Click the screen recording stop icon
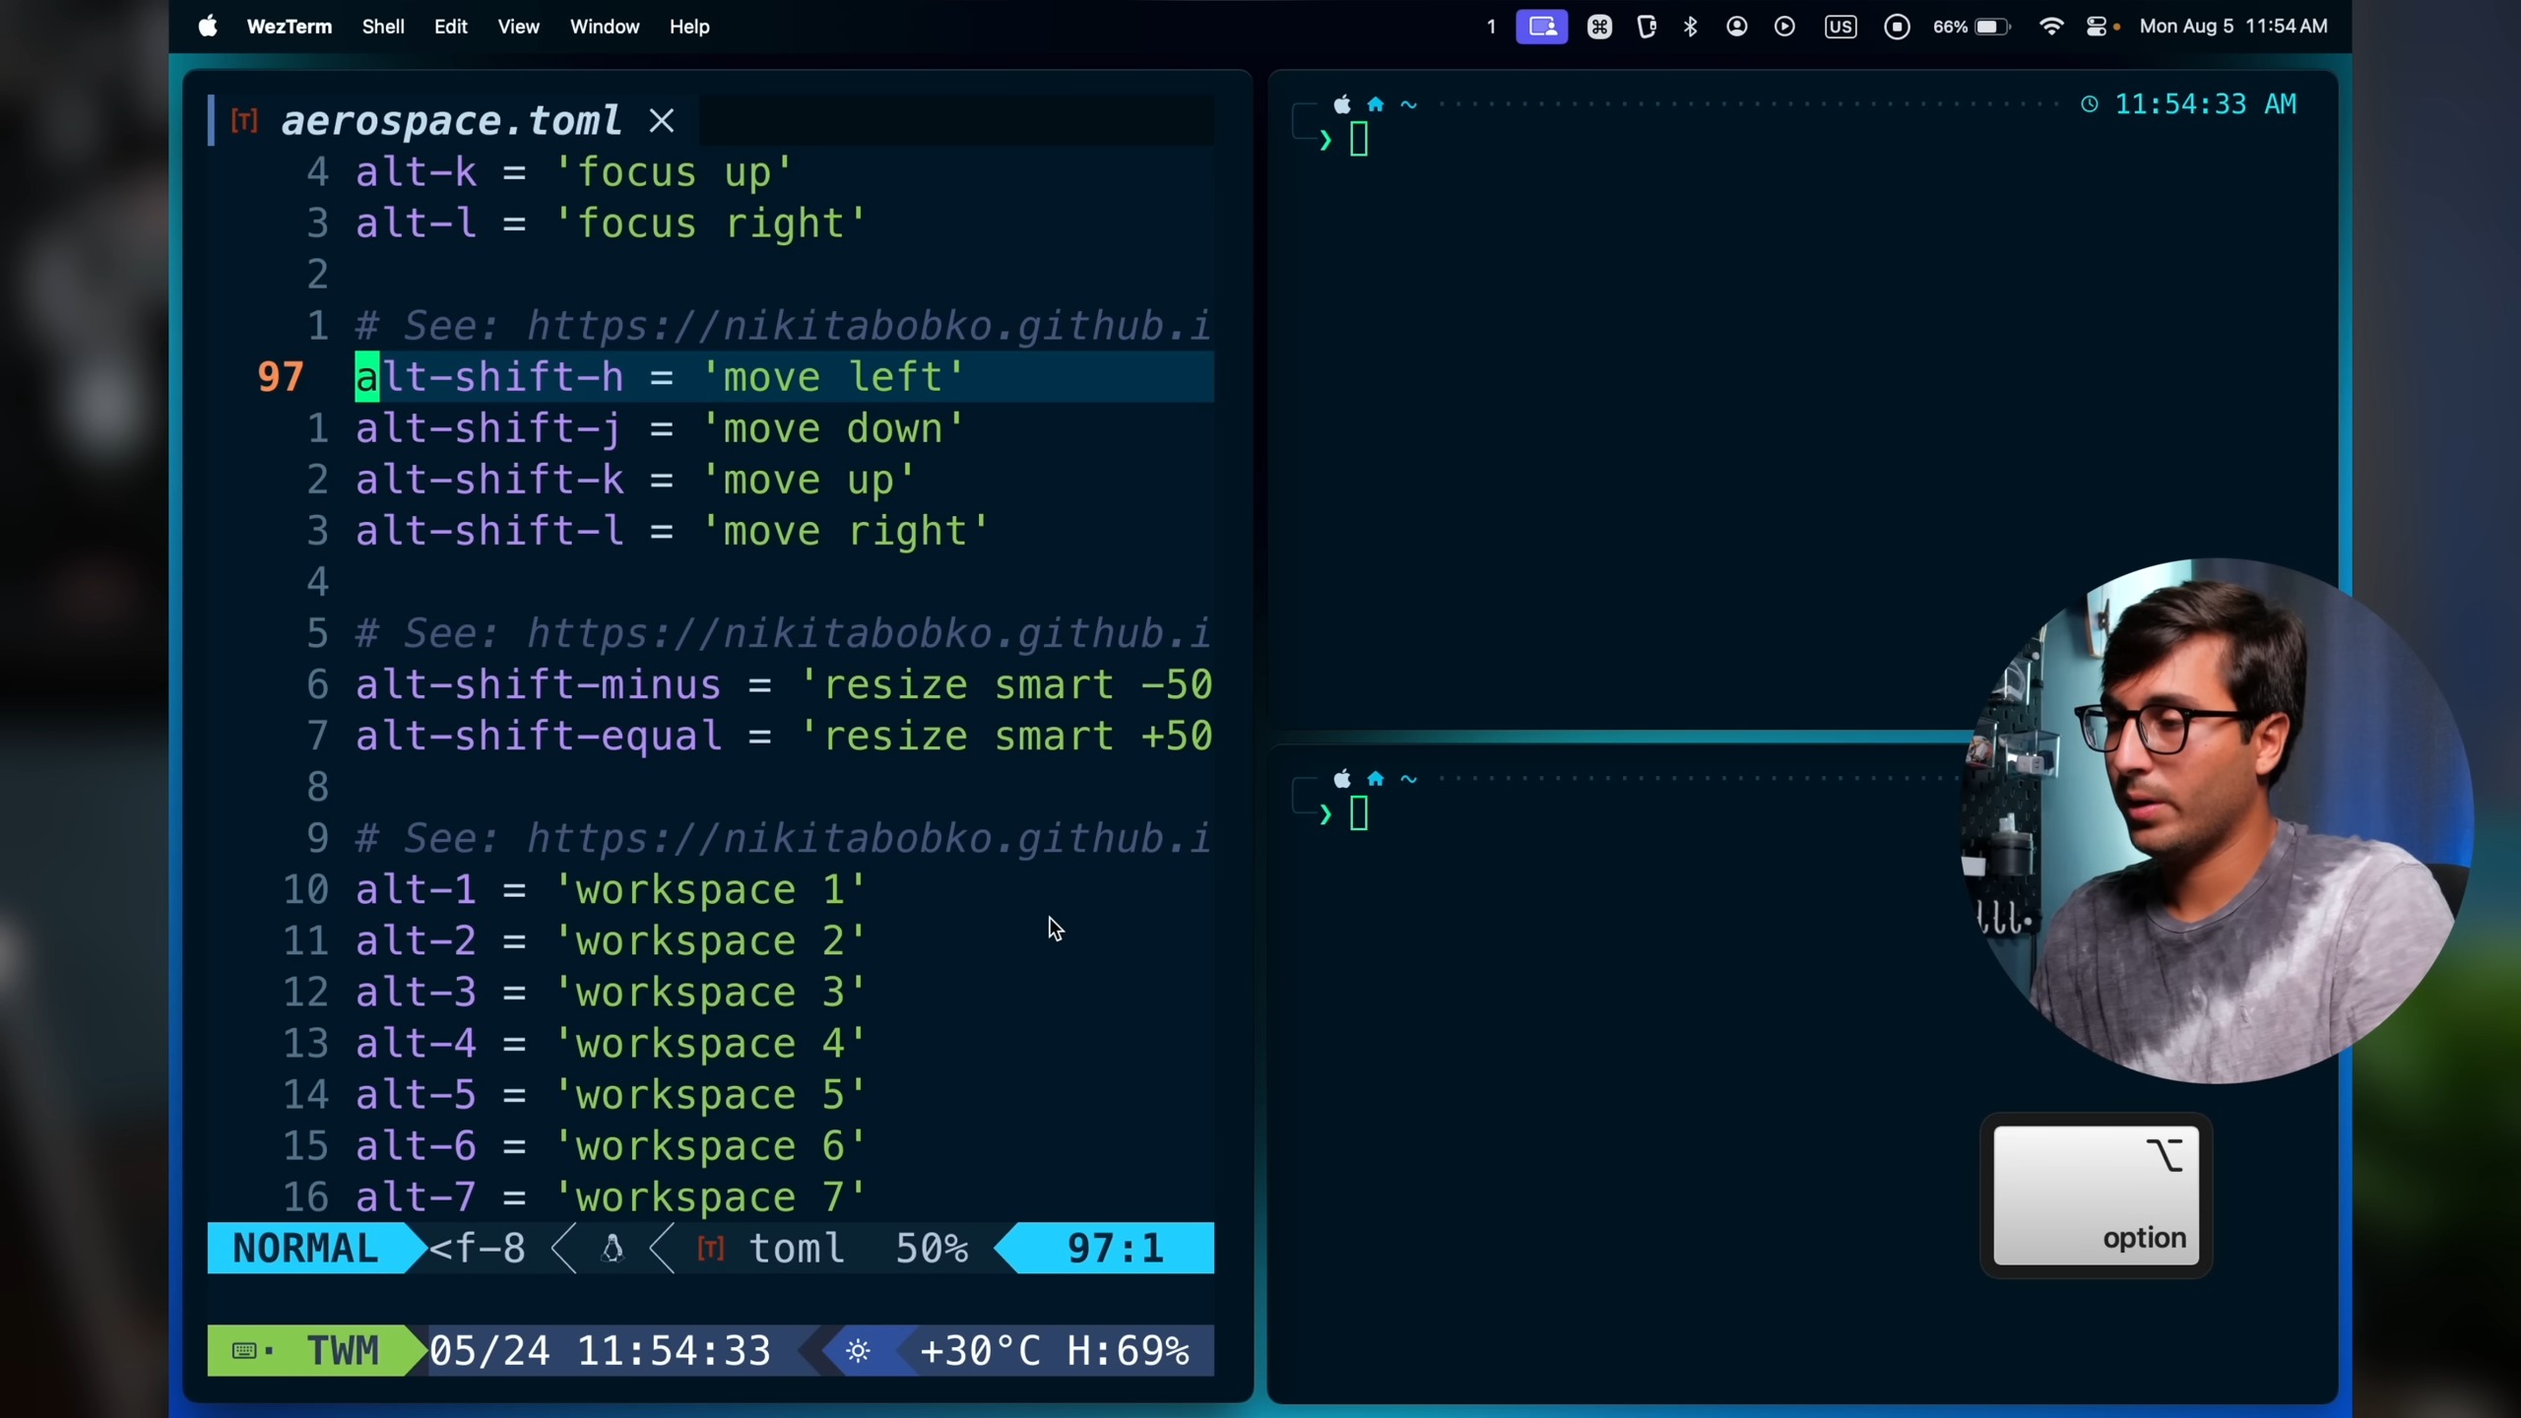 click(1897, 27)
